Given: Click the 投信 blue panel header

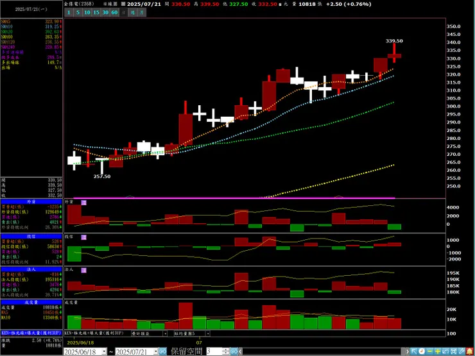Looking at the screenshot, I should point(31,236).
